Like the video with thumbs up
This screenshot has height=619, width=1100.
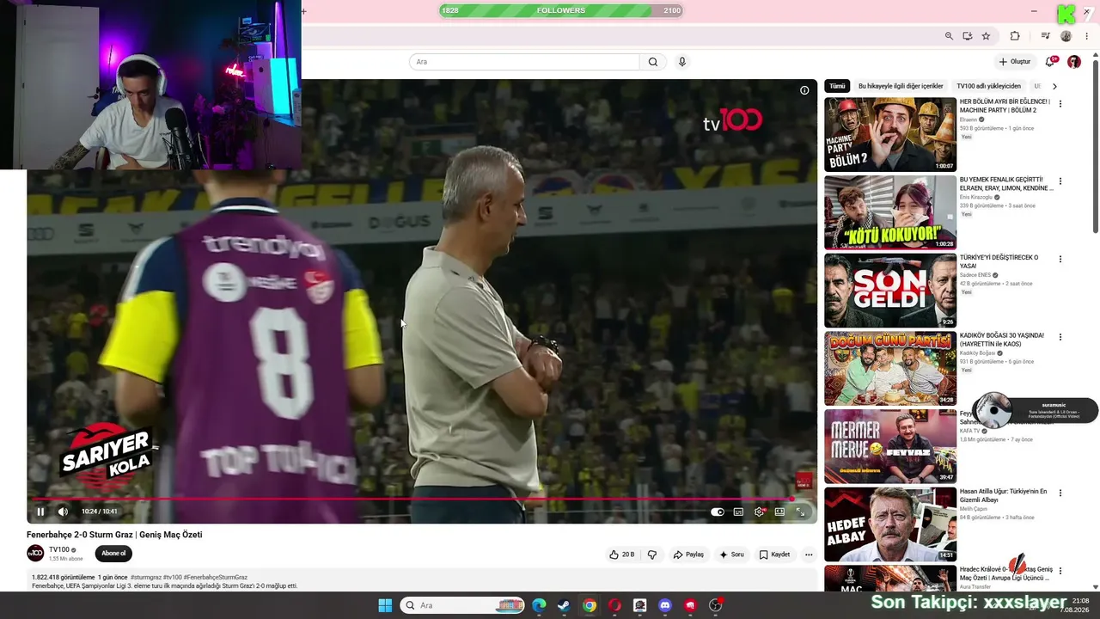pos(622,555)
